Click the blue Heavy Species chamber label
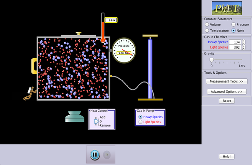Viewport: 252px width, 165px height. pyautogui.click(x=218, y=42)
